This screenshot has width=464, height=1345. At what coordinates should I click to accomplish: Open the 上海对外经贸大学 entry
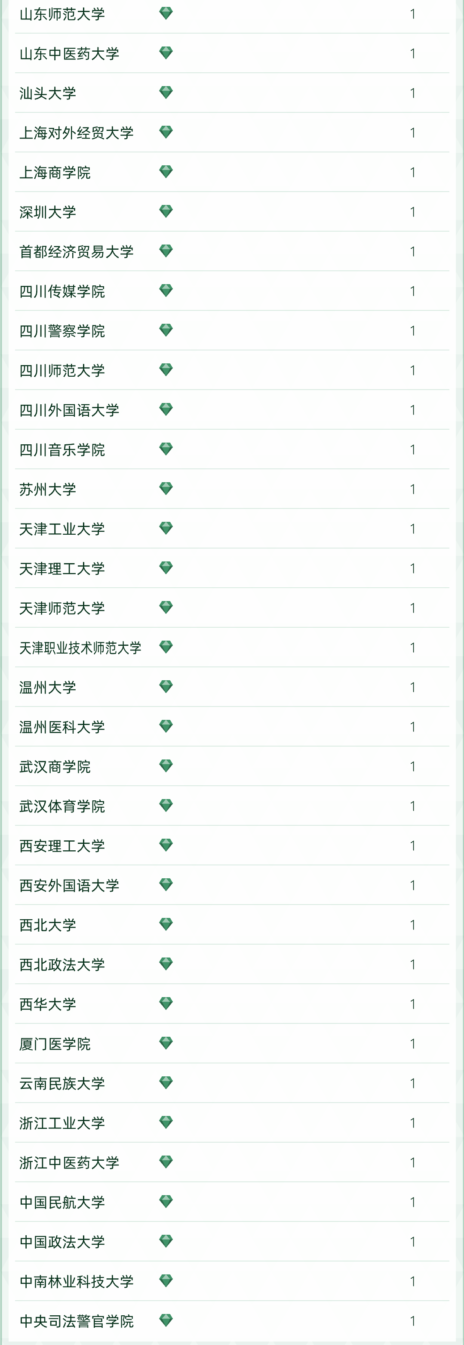click(76, 133)
